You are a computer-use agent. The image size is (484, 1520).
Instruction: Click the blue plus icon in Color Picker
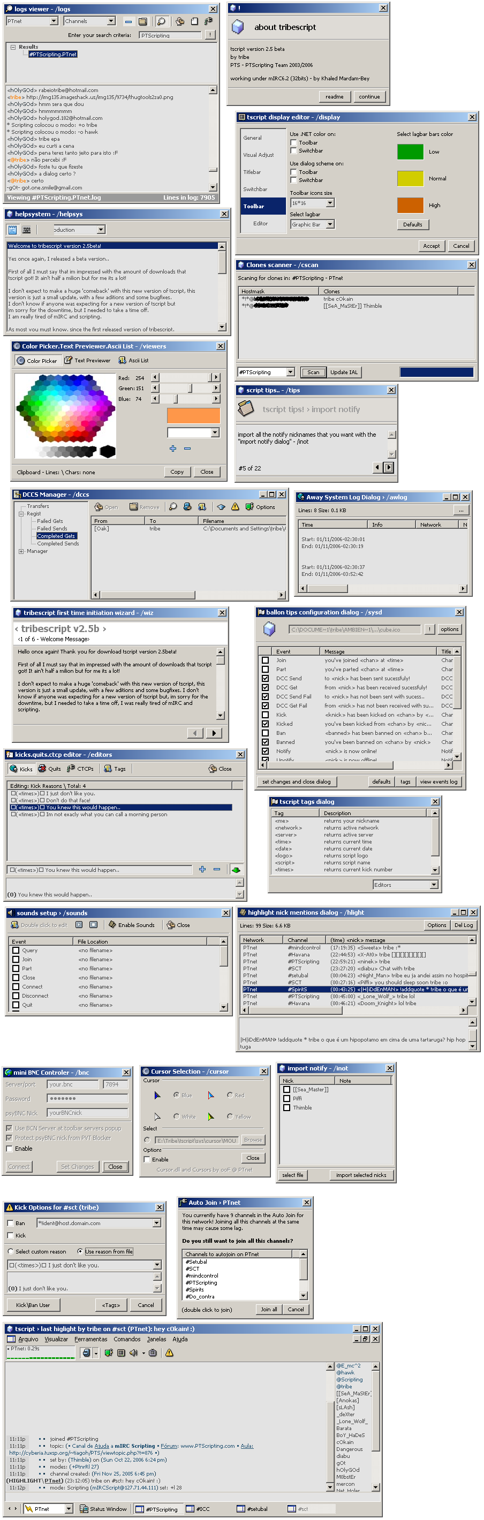click(x=173, y=449)
